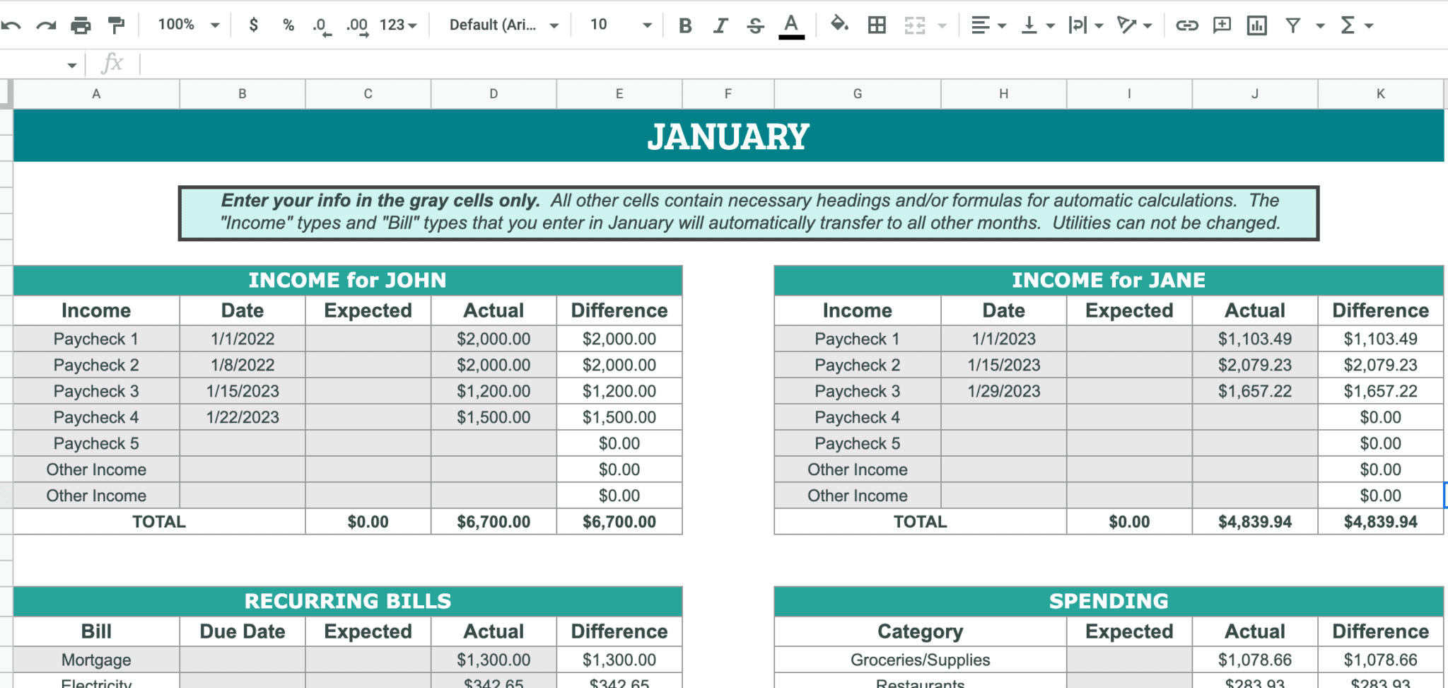
Task: Open Functions sigma menu
Action: (1356, 25)
